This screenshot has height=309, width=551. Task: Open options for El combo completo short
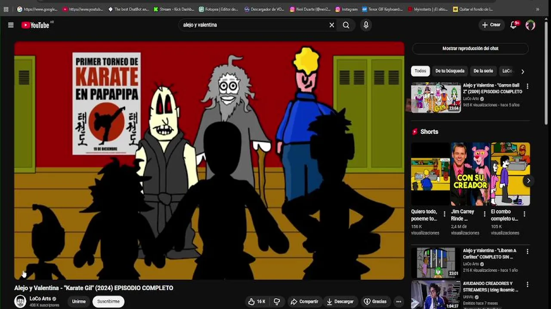click(524, 214)
